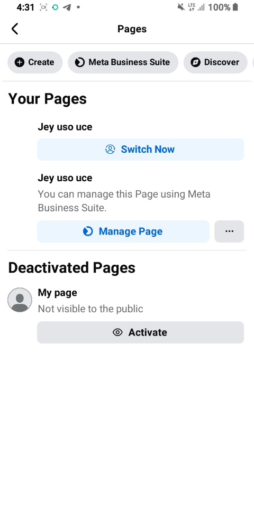Image resolution: width=254 pixels, height=521 pixels.
Task: Tap My page avatar thumbnail
Action: tap(20, 300)
